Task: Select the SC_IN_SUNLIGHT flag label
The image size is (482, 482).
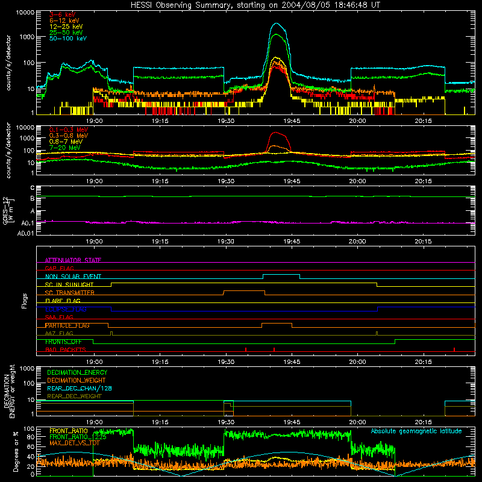Action: 69,284
